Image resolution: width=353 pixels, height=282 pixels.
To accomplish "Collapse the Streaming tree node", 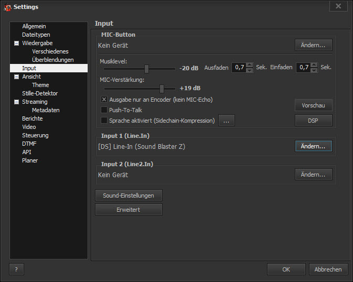I will pyautogui.click(x=16, y=102).
